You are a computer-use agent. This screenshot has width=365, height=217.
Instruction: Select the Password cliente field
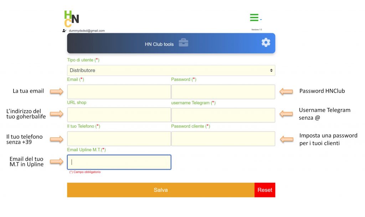coord(223,139)
